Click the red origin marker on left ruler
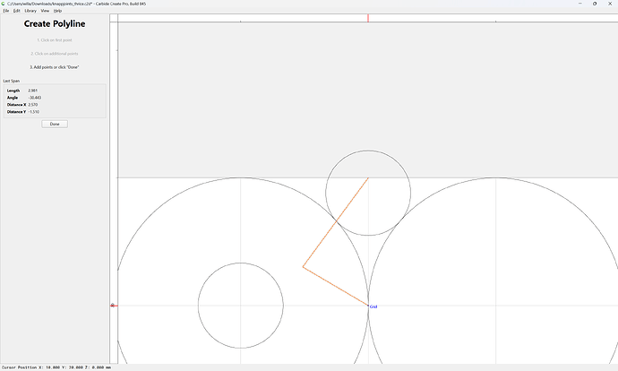Image resolution: width=618 pixels, height=371 pixels. [113, 306]
